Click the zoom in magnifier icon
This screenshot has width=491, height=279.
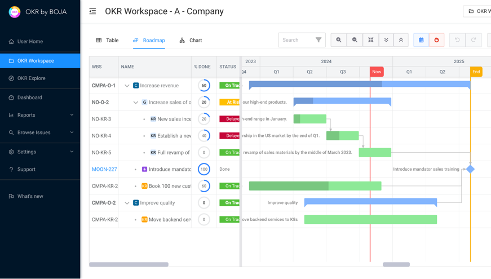[339, 40]
